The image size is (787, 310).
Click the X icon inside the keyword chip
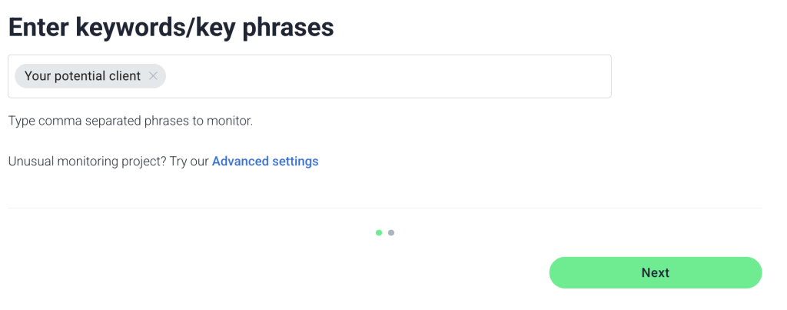pyautogui.click(x=153, y=76)
